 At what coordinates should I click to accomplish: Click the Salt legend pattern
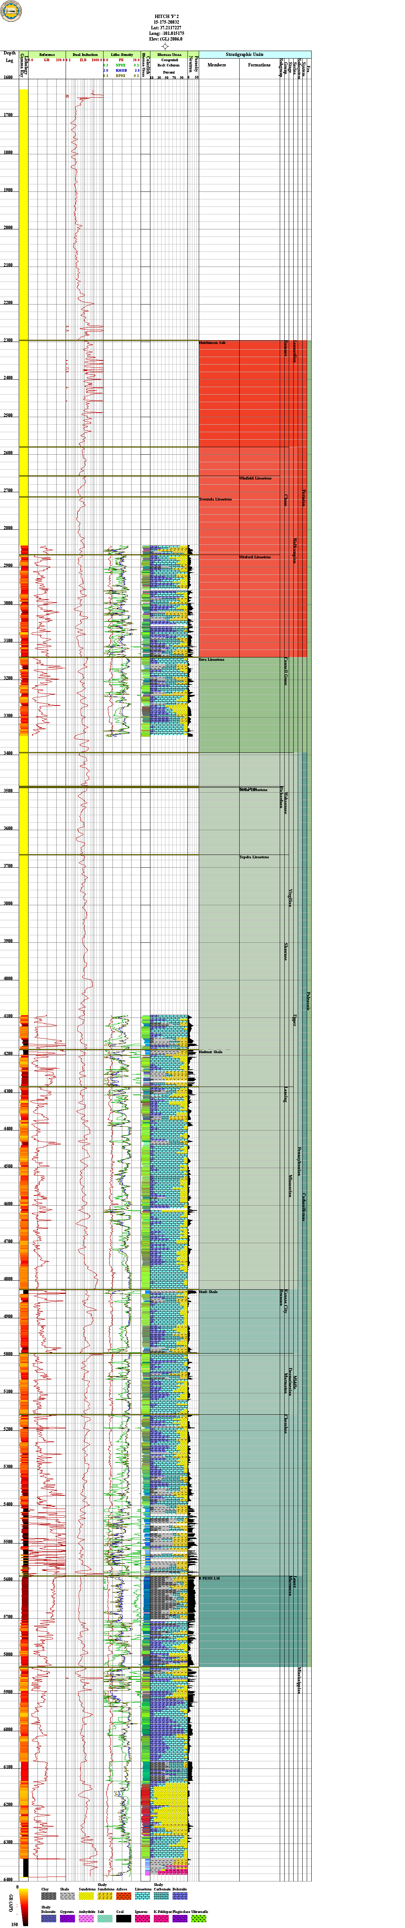(105, 1918)
